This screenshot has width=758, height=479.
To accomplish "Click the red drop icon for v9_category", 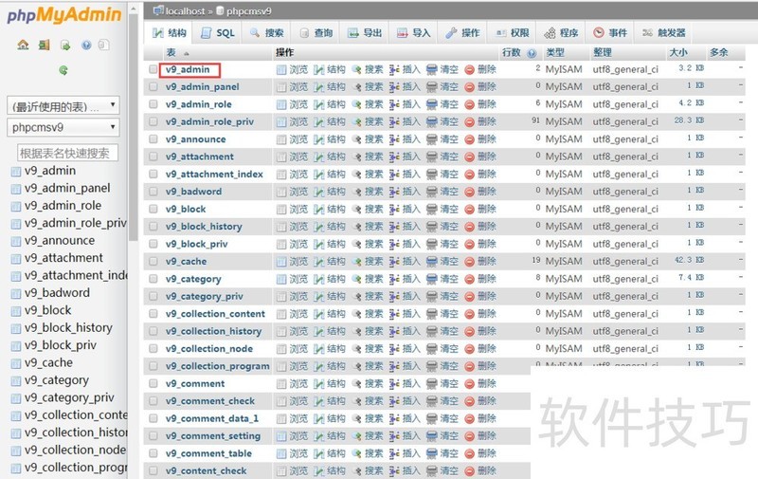I will coord(469,279).
